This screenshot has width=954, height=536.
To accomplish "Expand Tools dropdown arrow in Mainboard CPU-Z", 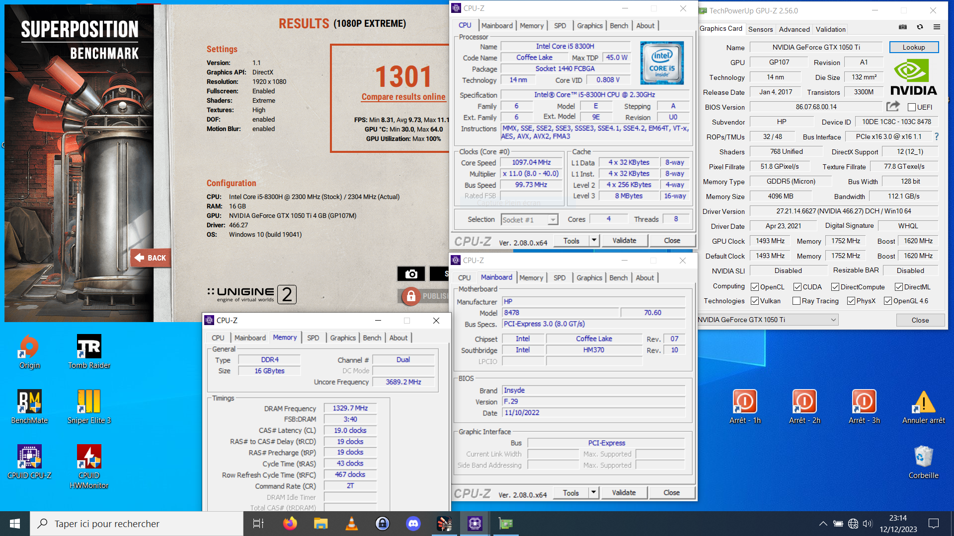I will [593, 492].
